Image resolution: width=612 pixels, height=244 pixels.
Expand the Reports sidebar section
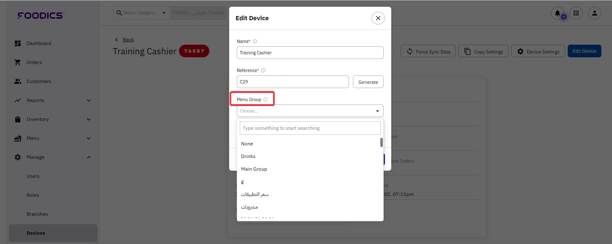click(x=89, y=100)
